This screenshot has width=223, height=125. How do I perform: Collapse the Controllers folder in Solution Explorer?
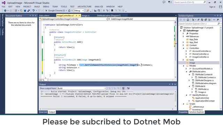[183, 48]
